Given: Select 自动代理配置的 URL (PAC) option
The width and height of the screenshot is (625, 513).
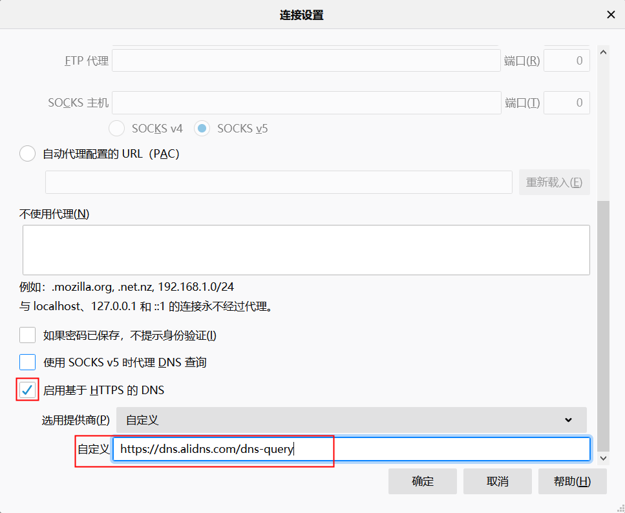Looking at the screenshot, I should pyautogui.click(x=28, y=154).
